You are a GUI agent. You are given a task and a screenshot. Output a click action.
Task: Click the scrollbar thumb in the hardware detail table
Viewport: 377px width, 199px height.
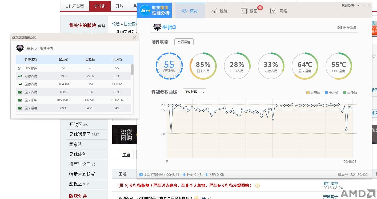tap(132, 70)
